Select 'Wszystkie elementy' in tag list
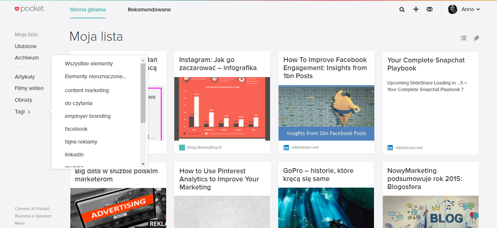 (89, 64)
